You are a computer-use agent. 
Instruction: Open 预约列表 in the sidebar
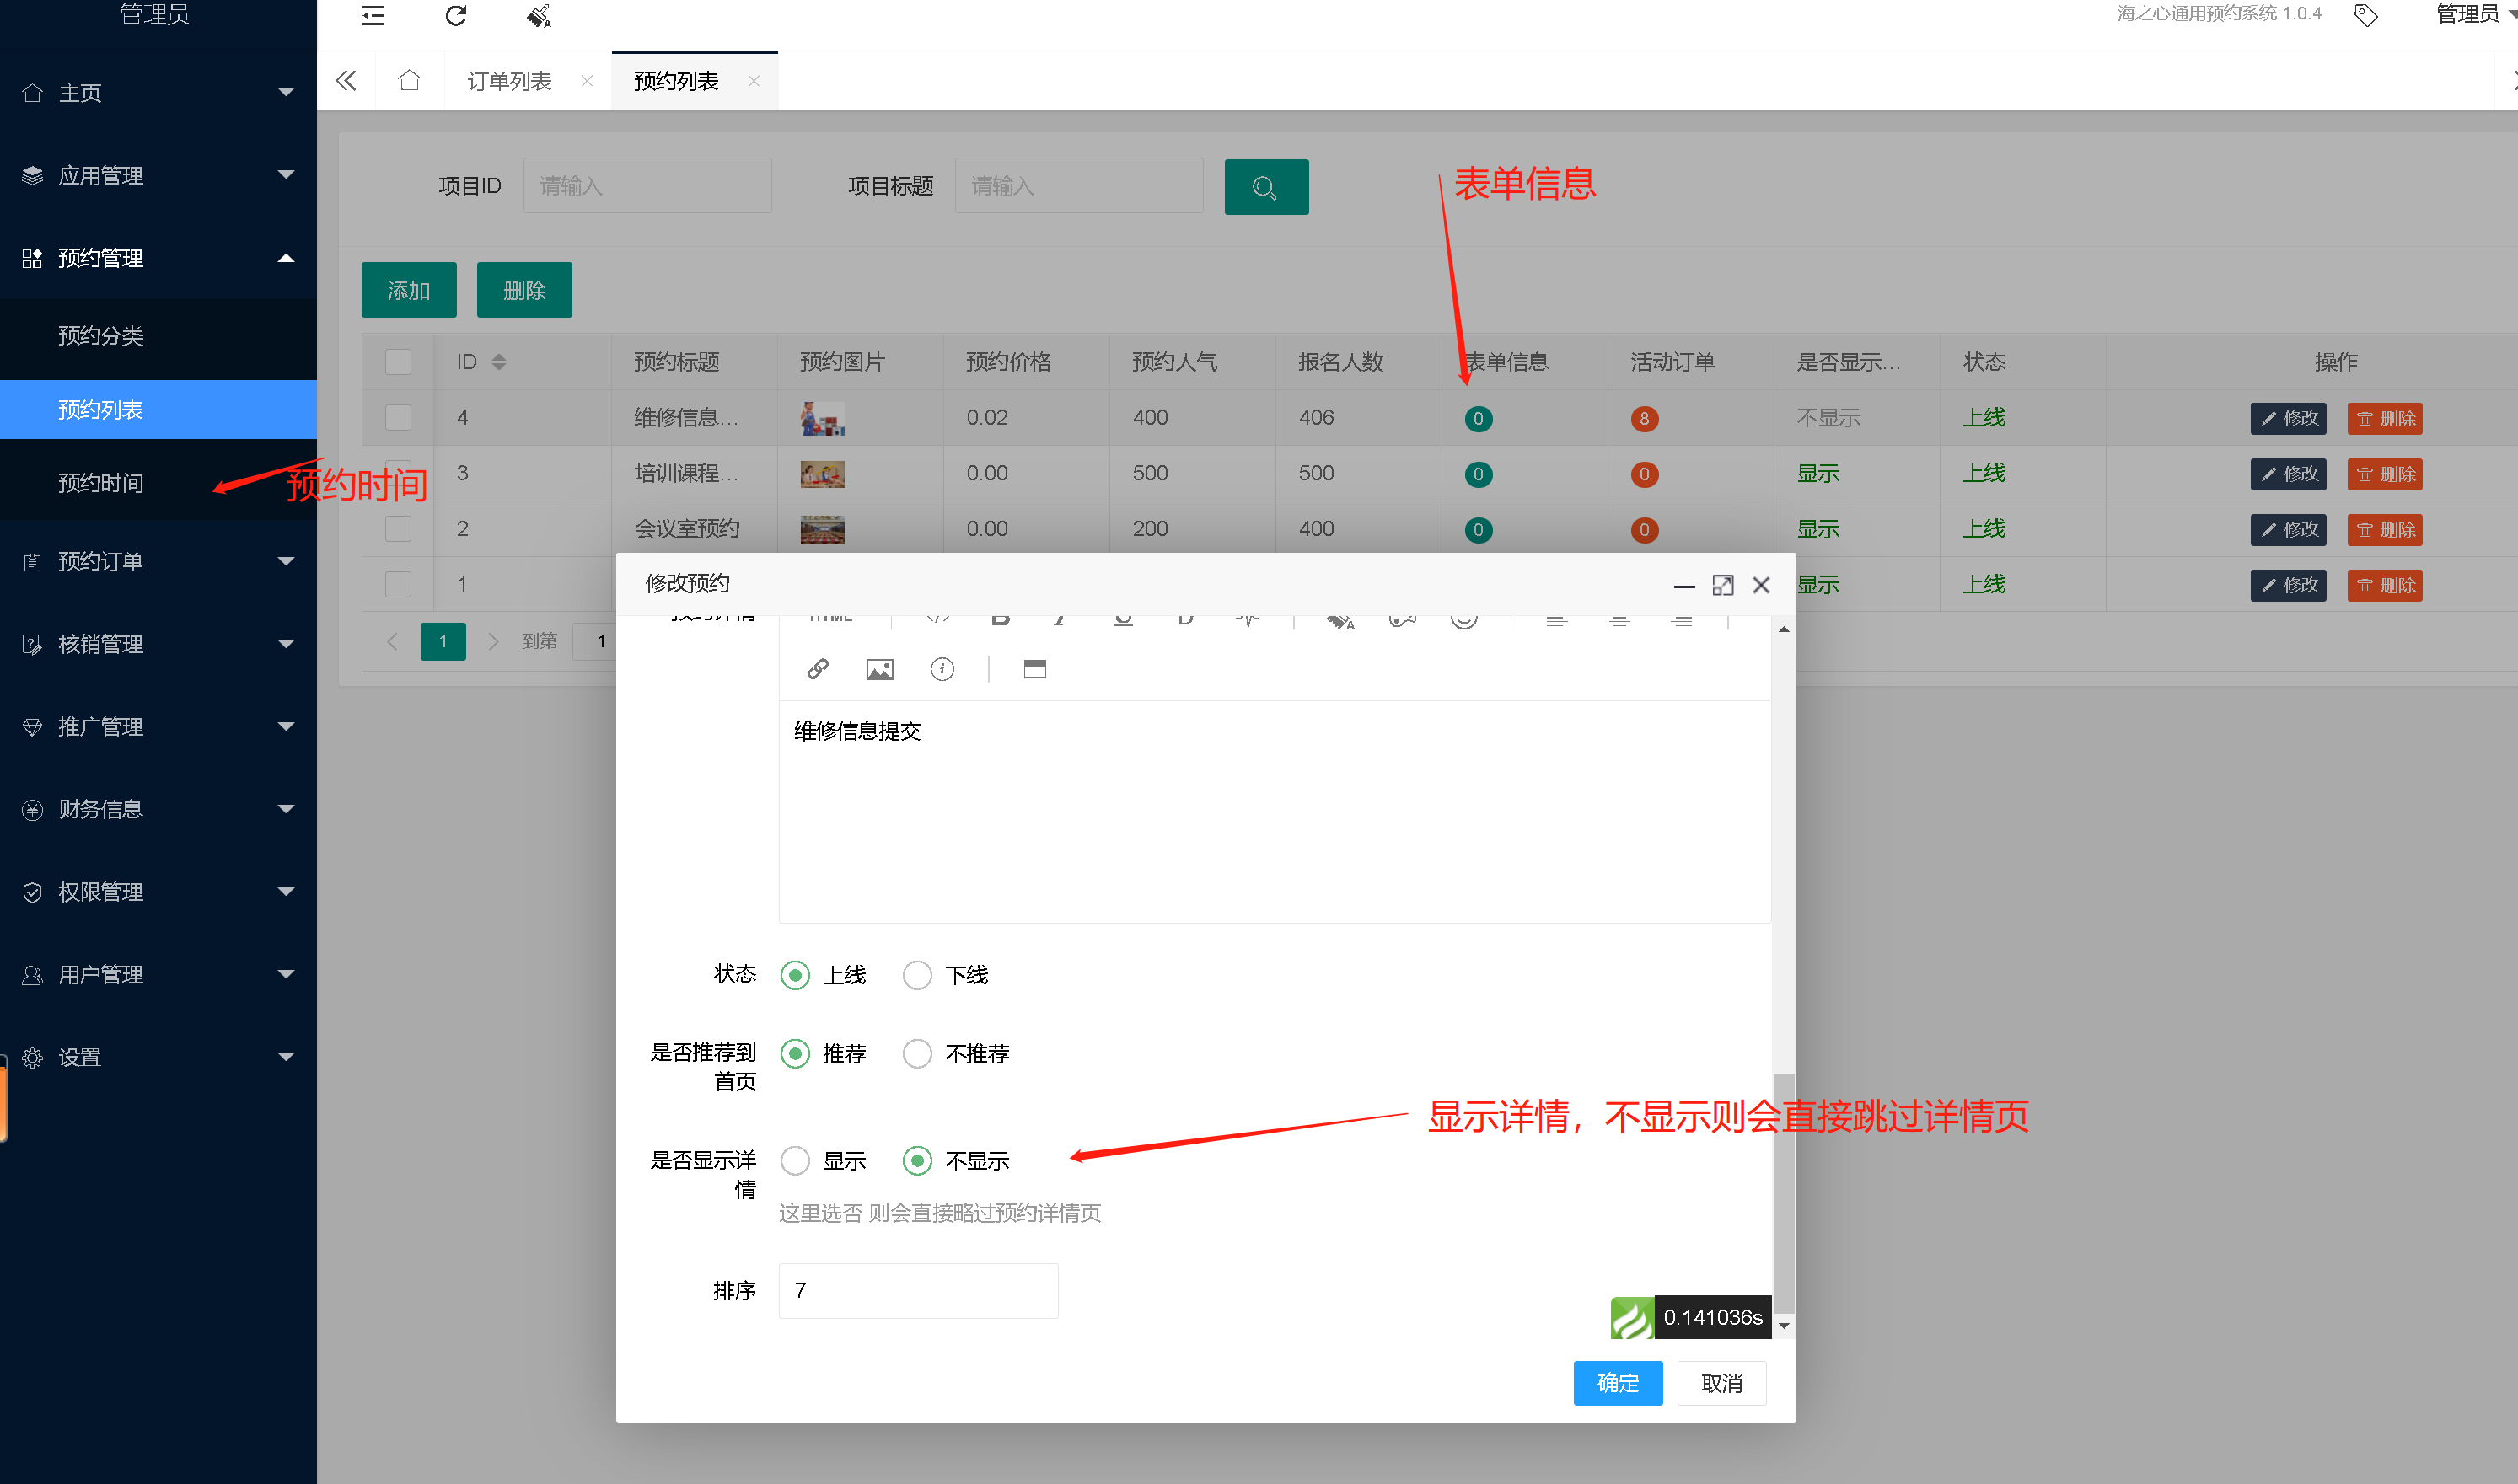tap(158, 410)
